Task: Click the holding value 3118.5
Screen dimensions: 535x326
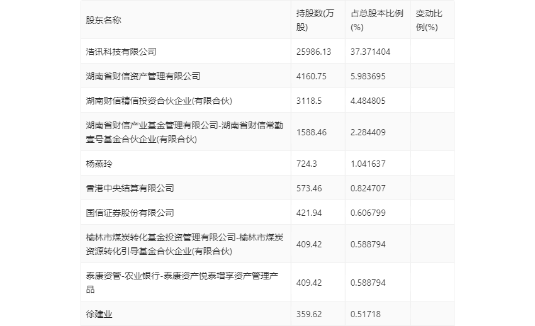Action: click(x=309, y=101)
